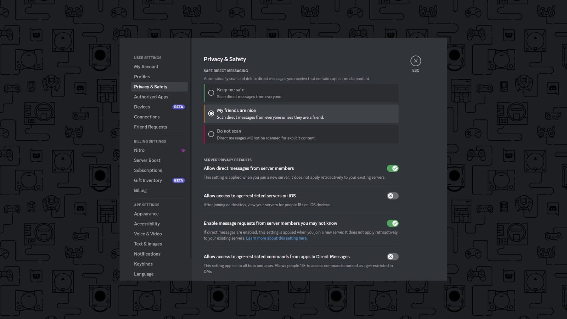Open the Devices section
567x319 pixels.
pyautogui.click(x=142, y=107)
